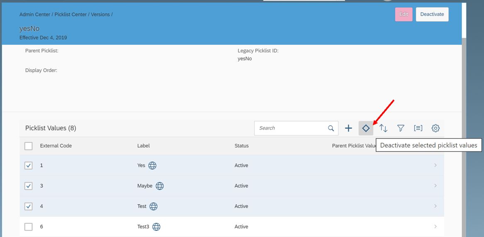
Task: Click the Test3 label text
Action: click(143, 227)
